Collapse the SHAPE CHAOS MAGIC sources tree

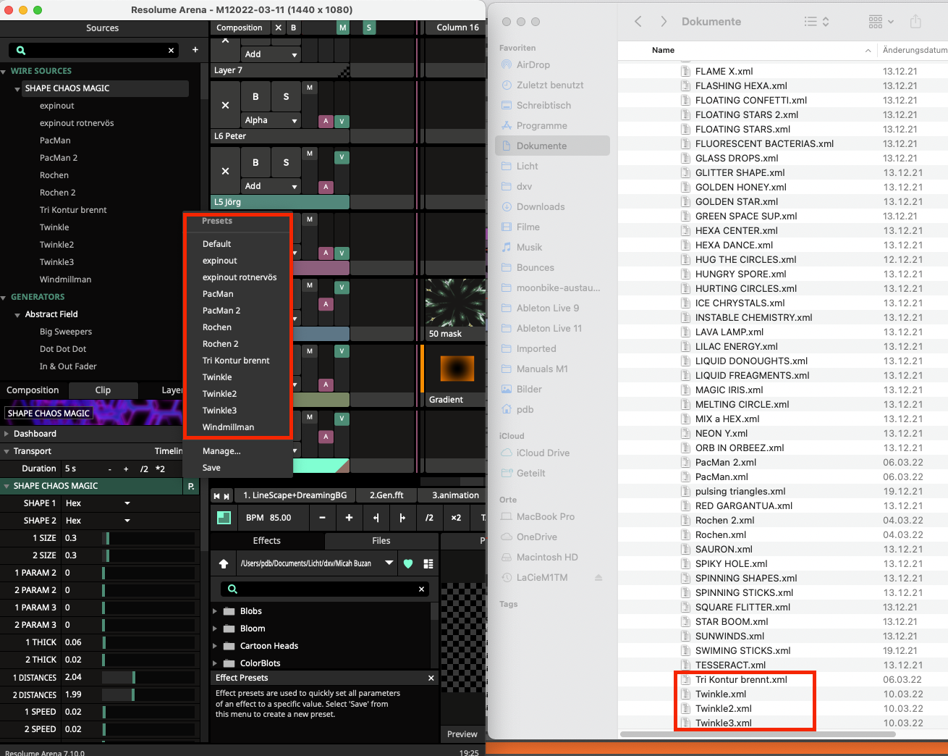pyautogui.click(x=17, y=88)
